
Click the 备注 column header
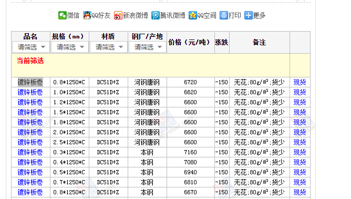pyautogui.click(x=259, y=42)
